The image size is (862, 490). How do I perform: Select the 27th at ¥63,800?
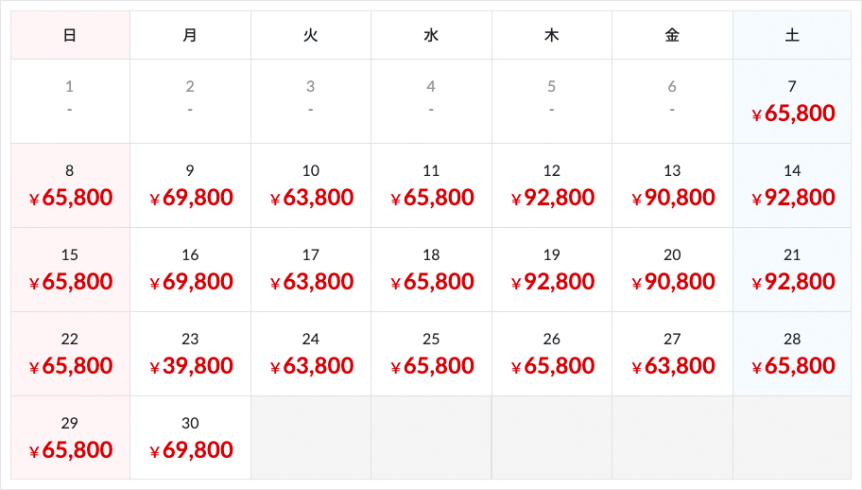pos(672,354)
